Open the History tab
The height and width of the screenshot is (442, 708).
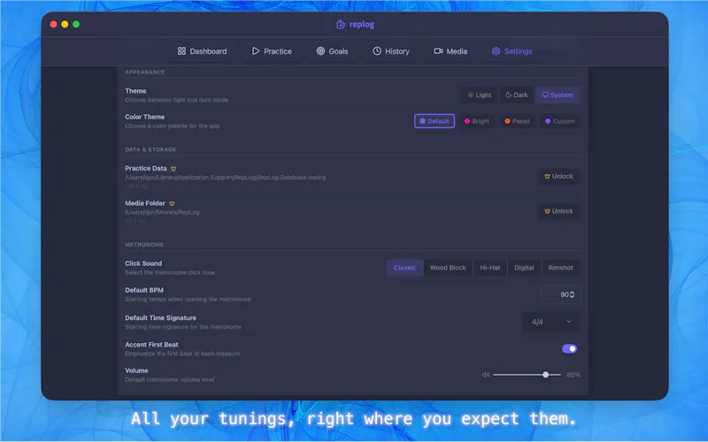coord(391,51)
